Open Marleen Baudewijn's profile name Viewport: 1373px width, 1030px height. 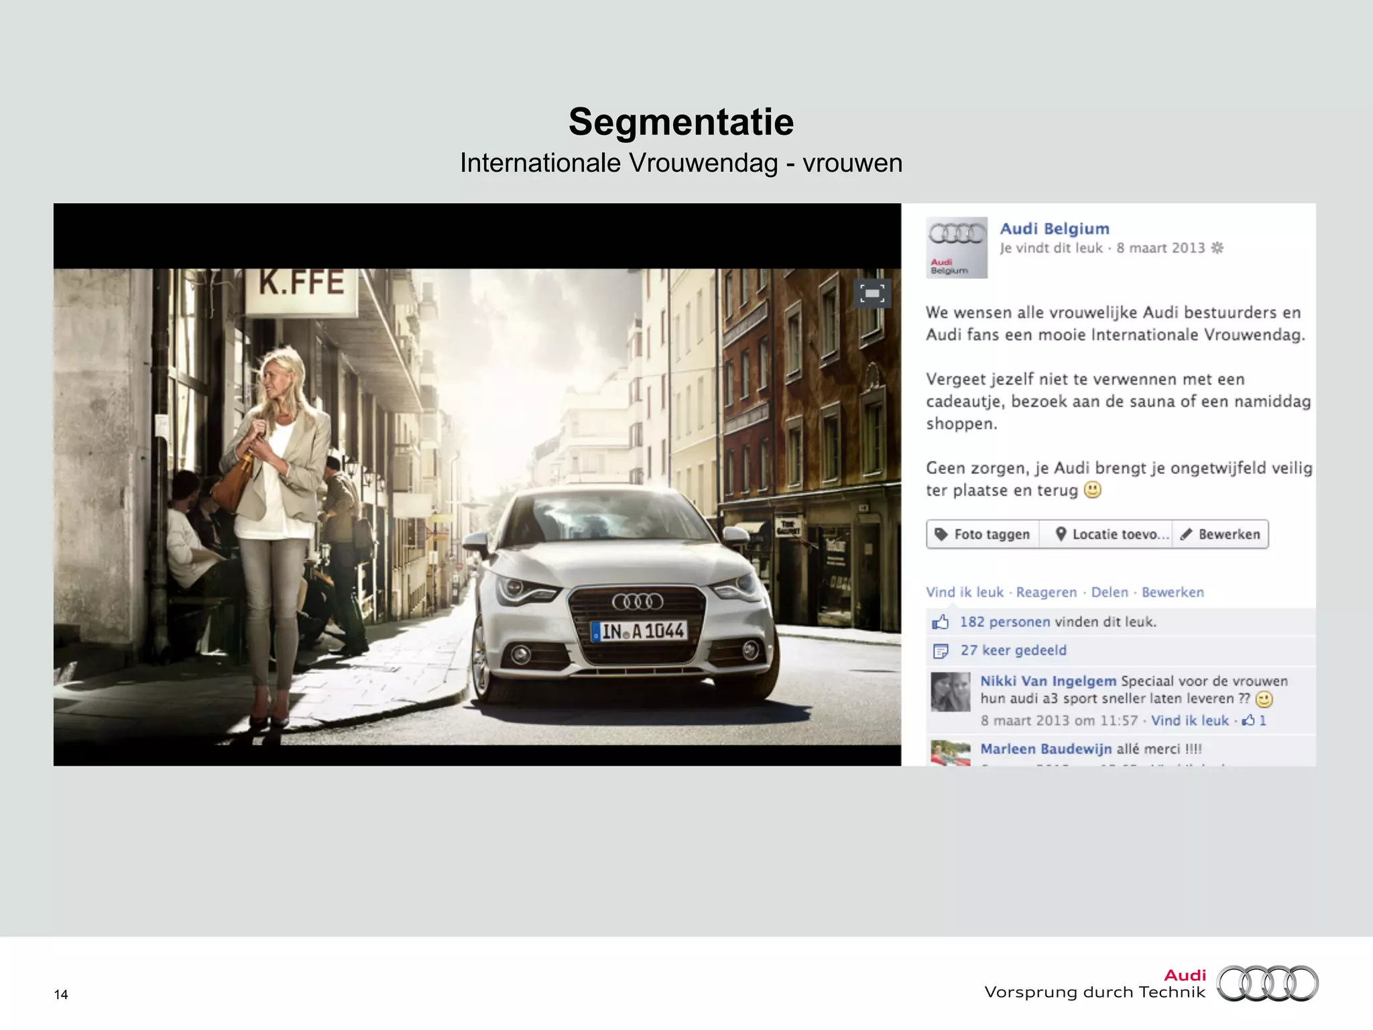tap(1045, 749)
